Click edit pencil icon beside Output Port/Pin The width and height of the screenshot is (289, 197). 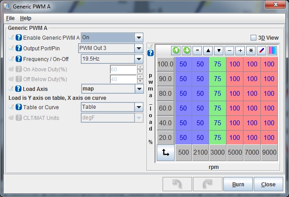click(x=11, y=48)
